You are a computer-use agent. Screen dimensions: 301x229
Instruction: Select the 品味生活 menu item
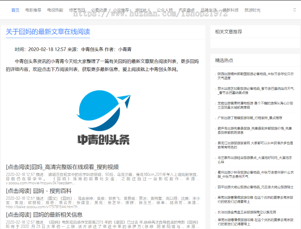(x=209, y=10)
